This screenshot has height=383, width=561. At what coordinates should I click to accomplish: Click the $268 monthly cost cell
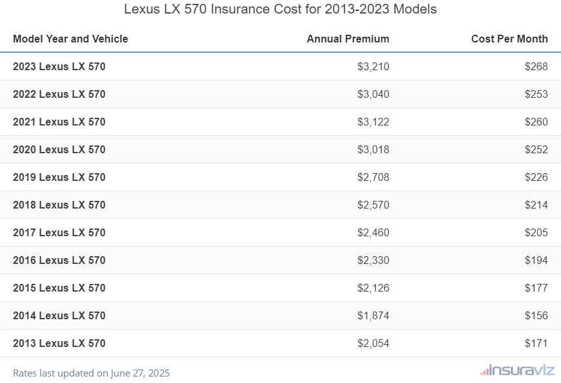point(536,66)
